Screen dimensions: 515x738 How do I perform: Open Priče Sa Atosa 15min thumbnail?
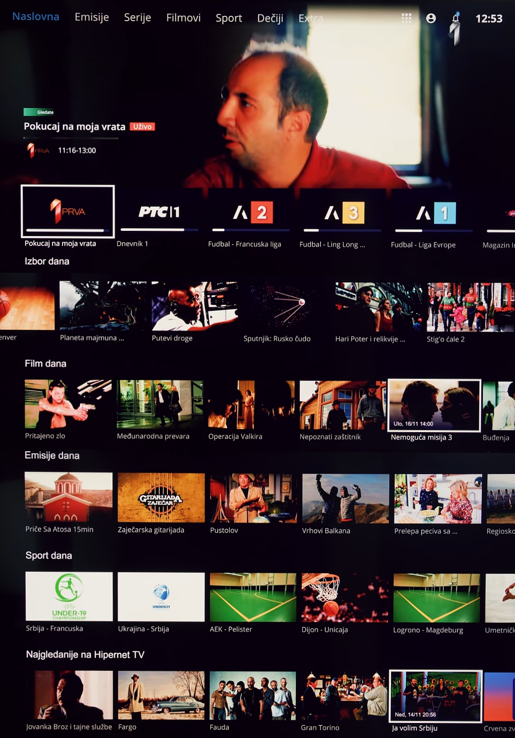pyautogui.click(x=69, y=496)
